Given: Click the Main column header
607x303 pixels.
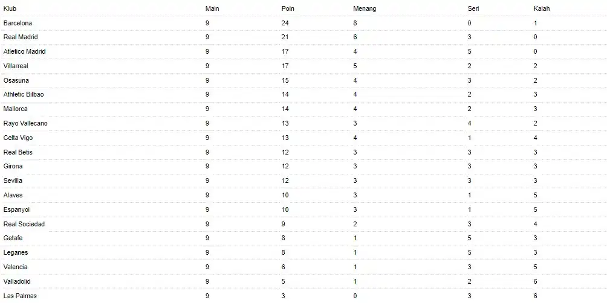Looking at the screenshot, I should click(x=212, y=9).
